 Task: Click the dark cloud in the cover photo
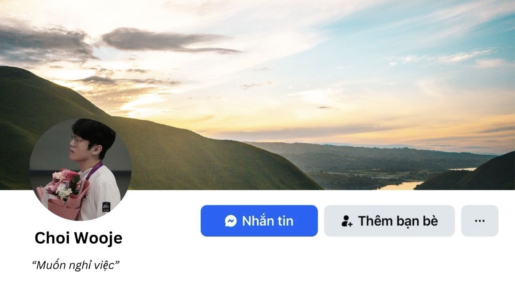pos(170,41)
